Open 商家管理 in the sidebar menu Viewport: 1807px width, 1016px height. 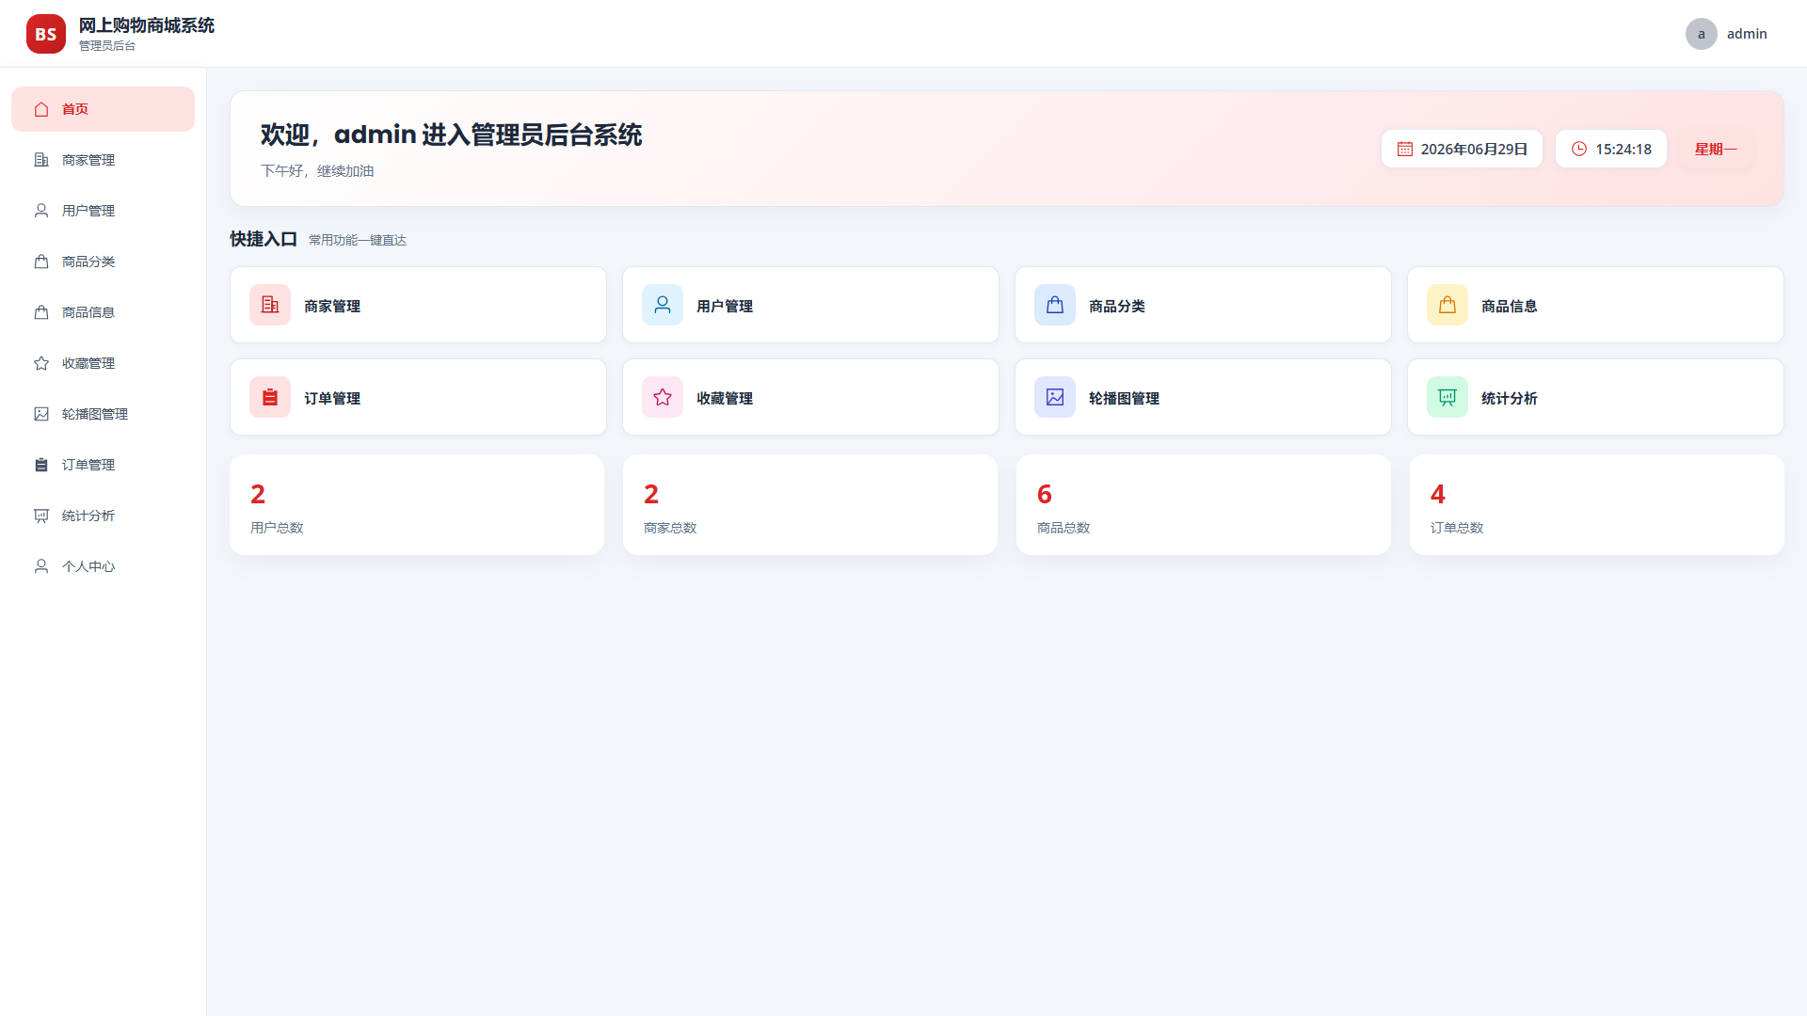(x=104, y=160)
